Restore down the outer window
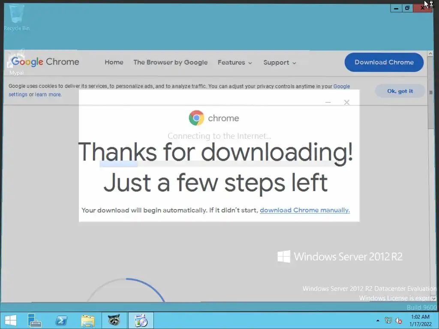The height and width of the screenshot is (329, 439). tap(407, 8)
